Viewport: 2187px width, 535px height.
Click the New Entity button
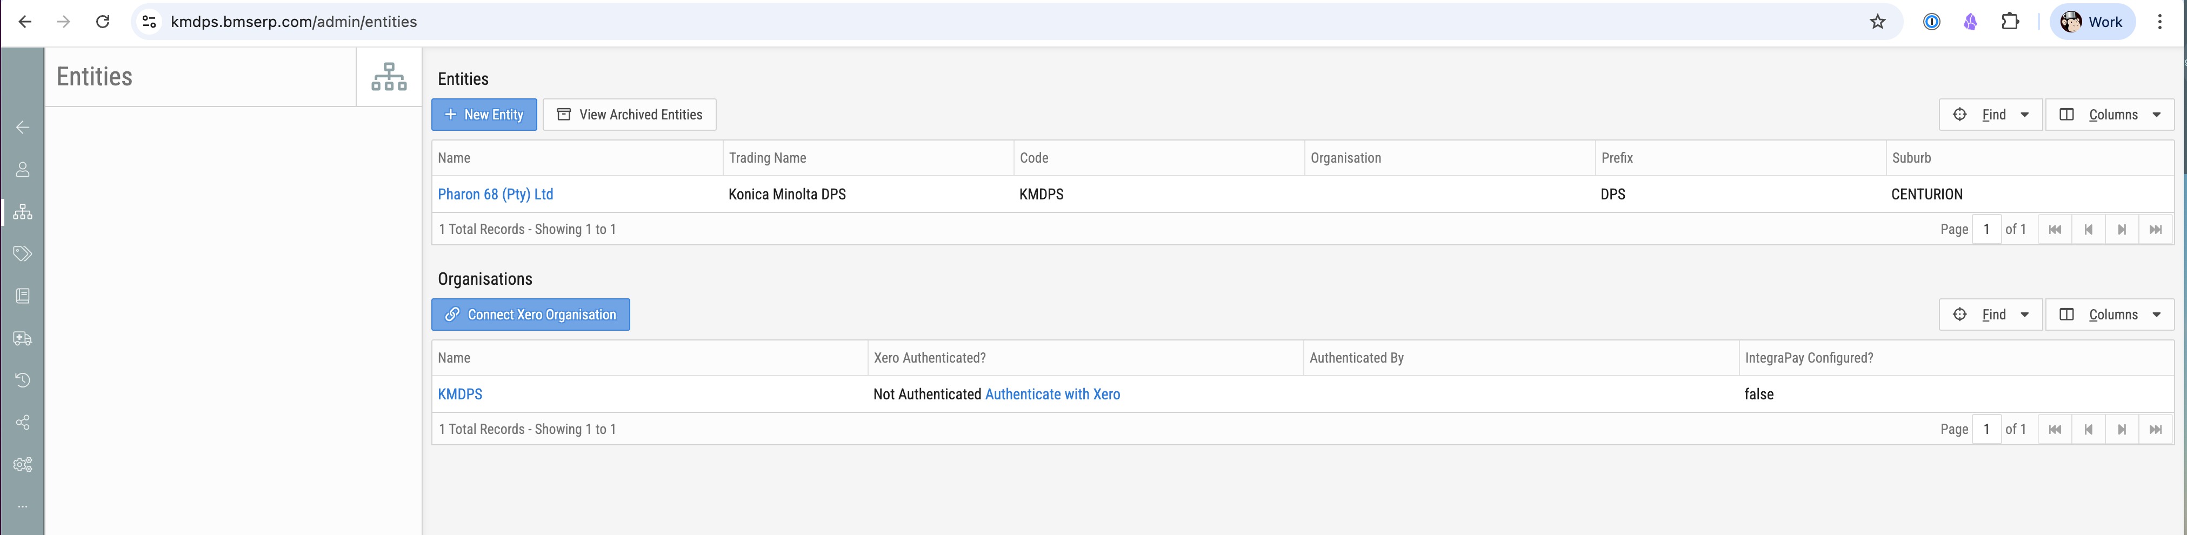coord(484,115)
